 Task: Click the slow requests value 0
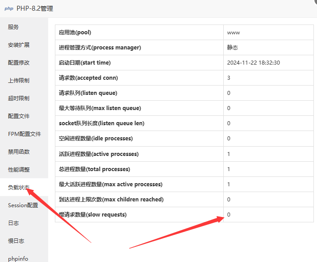tap(229, 215)
